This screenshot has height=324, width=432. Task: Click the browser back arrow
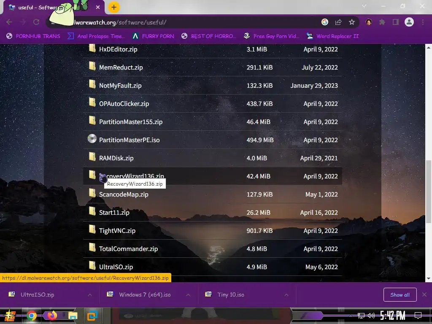9,22
